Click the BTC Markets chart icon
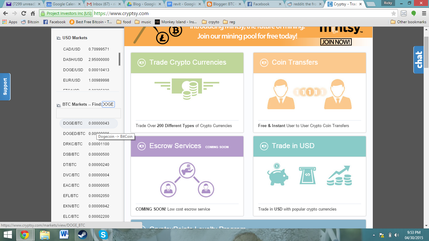This screenshot has width=429, height=241. 59,105
